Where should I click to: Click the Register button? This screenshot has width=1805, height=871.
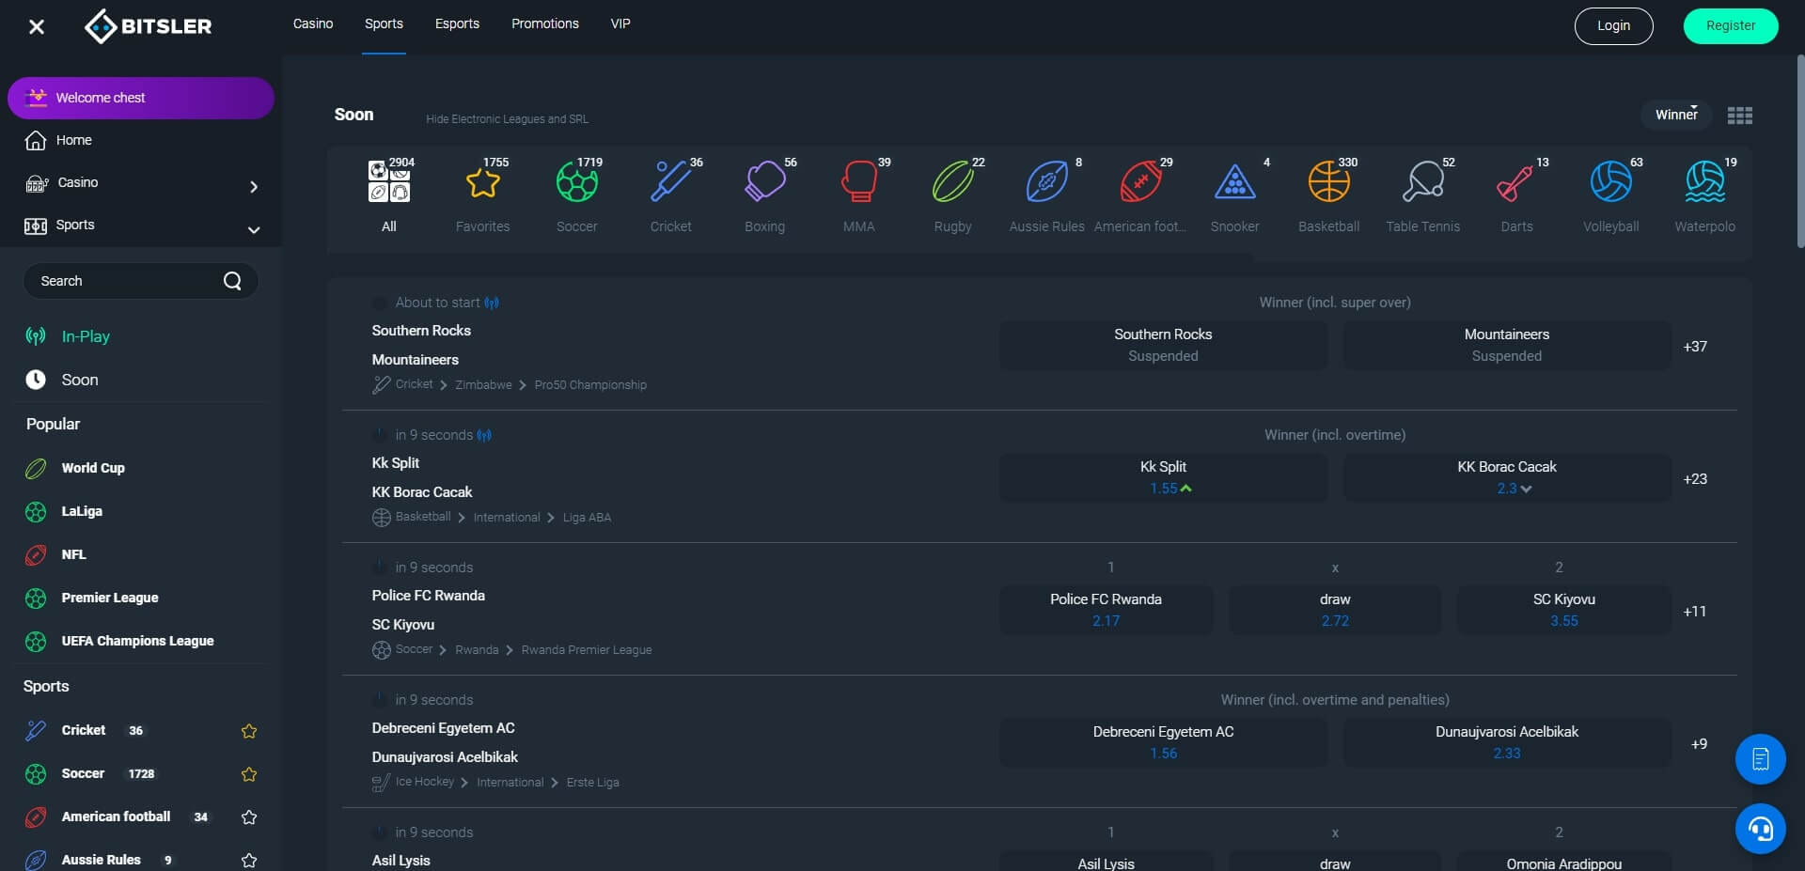pos(1730,26)
